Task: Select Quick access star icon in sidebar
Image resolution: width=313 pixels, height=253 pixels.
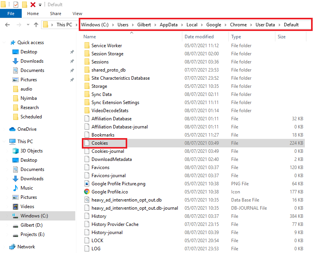Action: [x=13, y=43]
